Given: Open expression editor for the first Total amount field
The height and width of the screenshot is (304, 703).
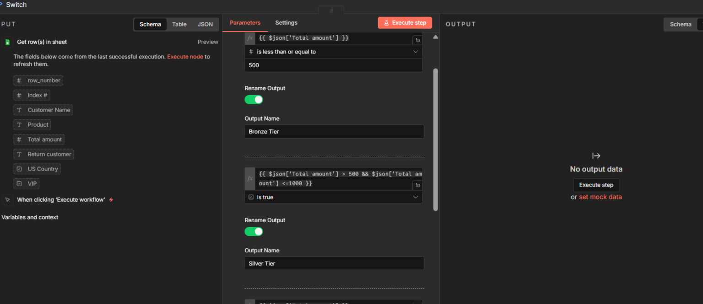Looking at the screenshot, I should pyautogui.click(x=417, y=40).
